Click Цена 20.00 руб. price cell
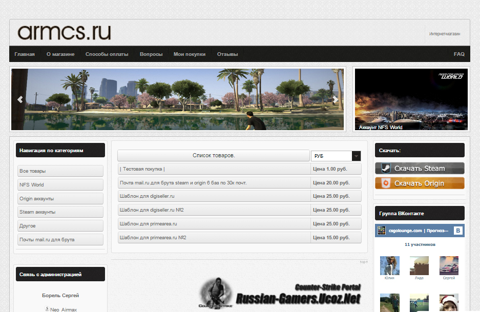 coord(336,183)
